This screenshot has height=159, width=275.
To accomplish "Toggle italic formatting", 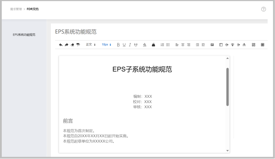I will (130, 45).
